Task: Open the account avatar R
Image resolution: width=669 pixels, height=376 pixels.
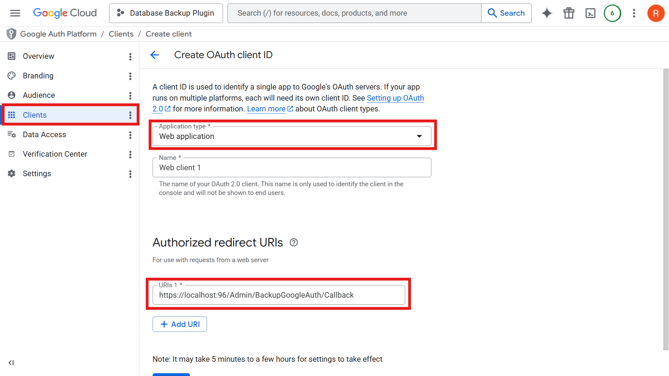Action: pos(656,13)
